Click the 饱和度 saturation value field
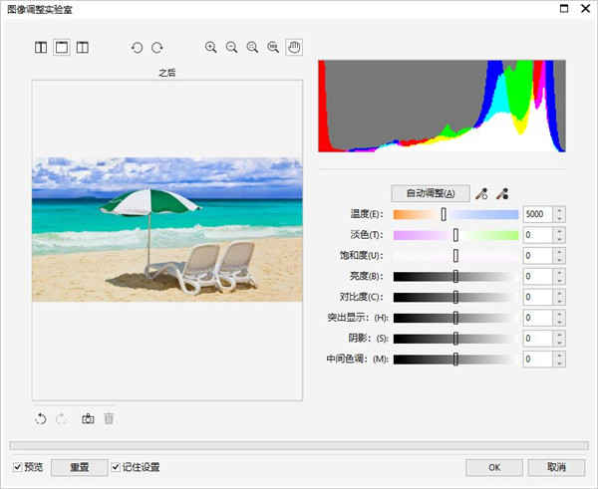Screen dimensions: 598x489 538,256
